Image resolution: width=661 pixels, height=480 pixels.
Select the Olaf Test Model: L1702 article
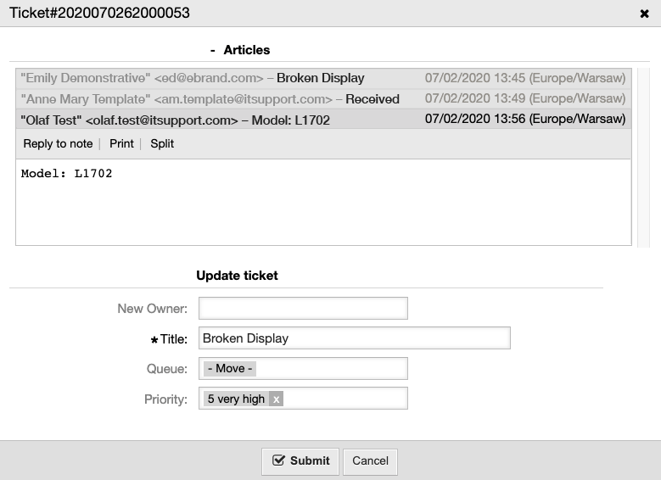(323, 120)
